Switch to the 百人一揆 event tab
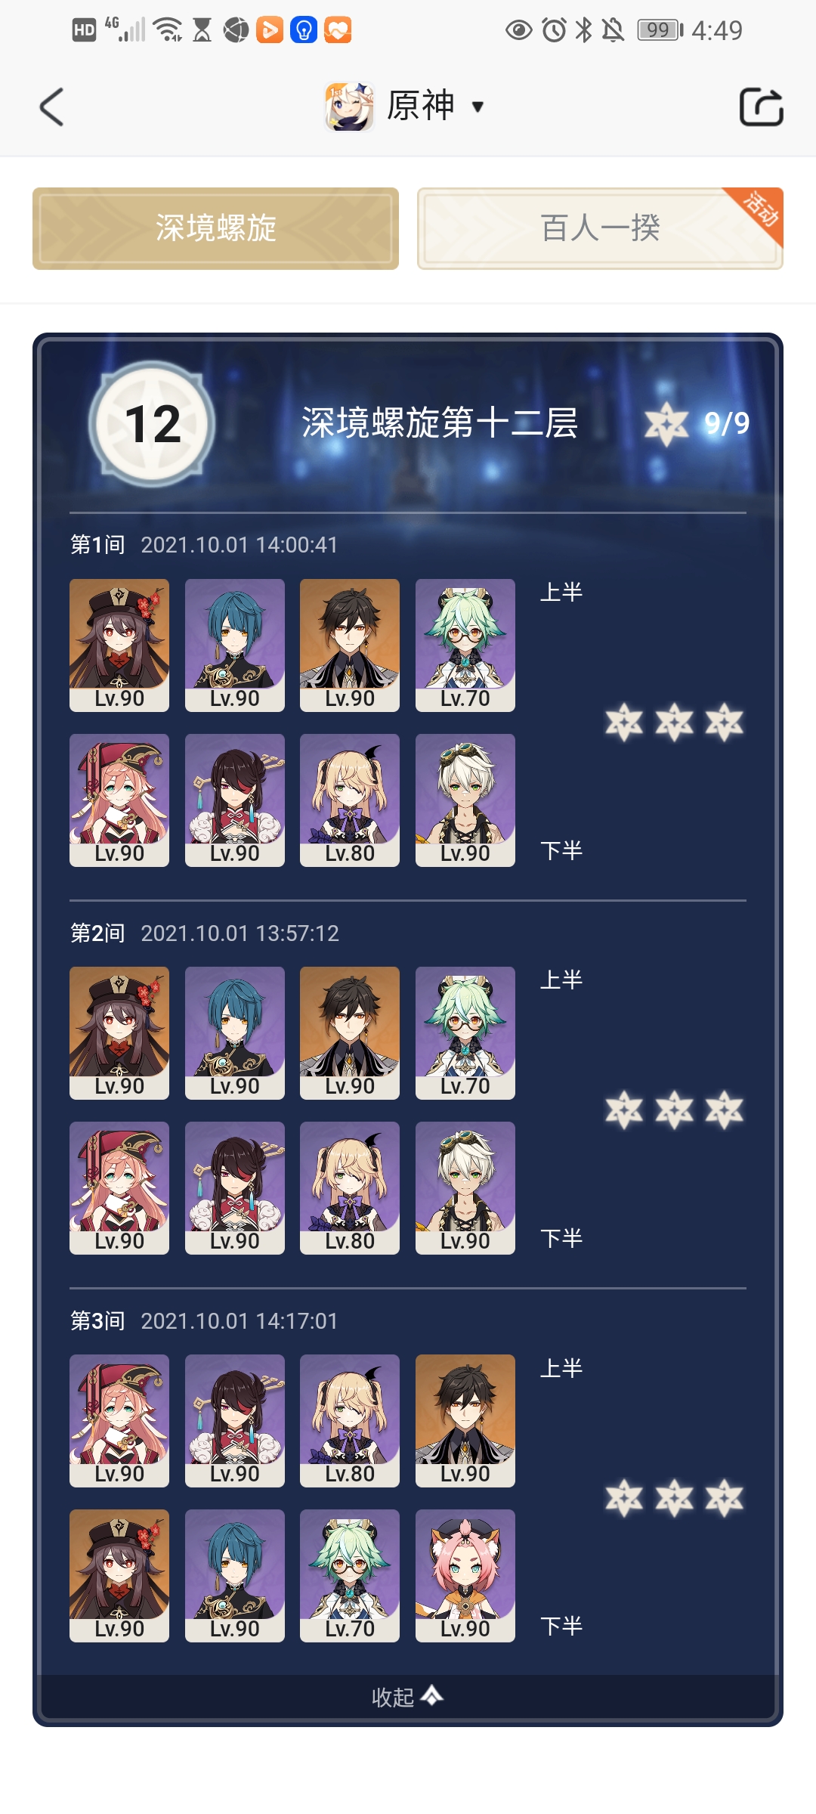Viewport: 816px width, 1814px height. [x=600, y=228]
